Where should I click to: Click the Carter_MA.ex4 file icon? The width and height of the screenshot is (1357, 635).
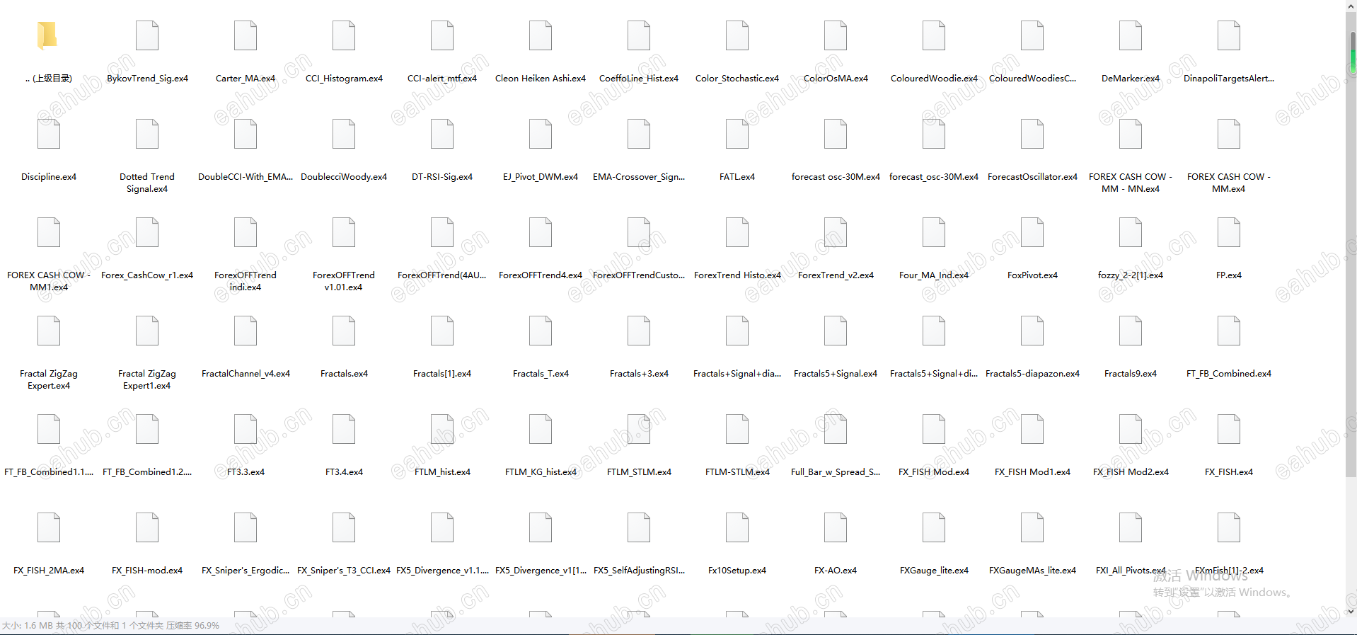tap(246, 35)
